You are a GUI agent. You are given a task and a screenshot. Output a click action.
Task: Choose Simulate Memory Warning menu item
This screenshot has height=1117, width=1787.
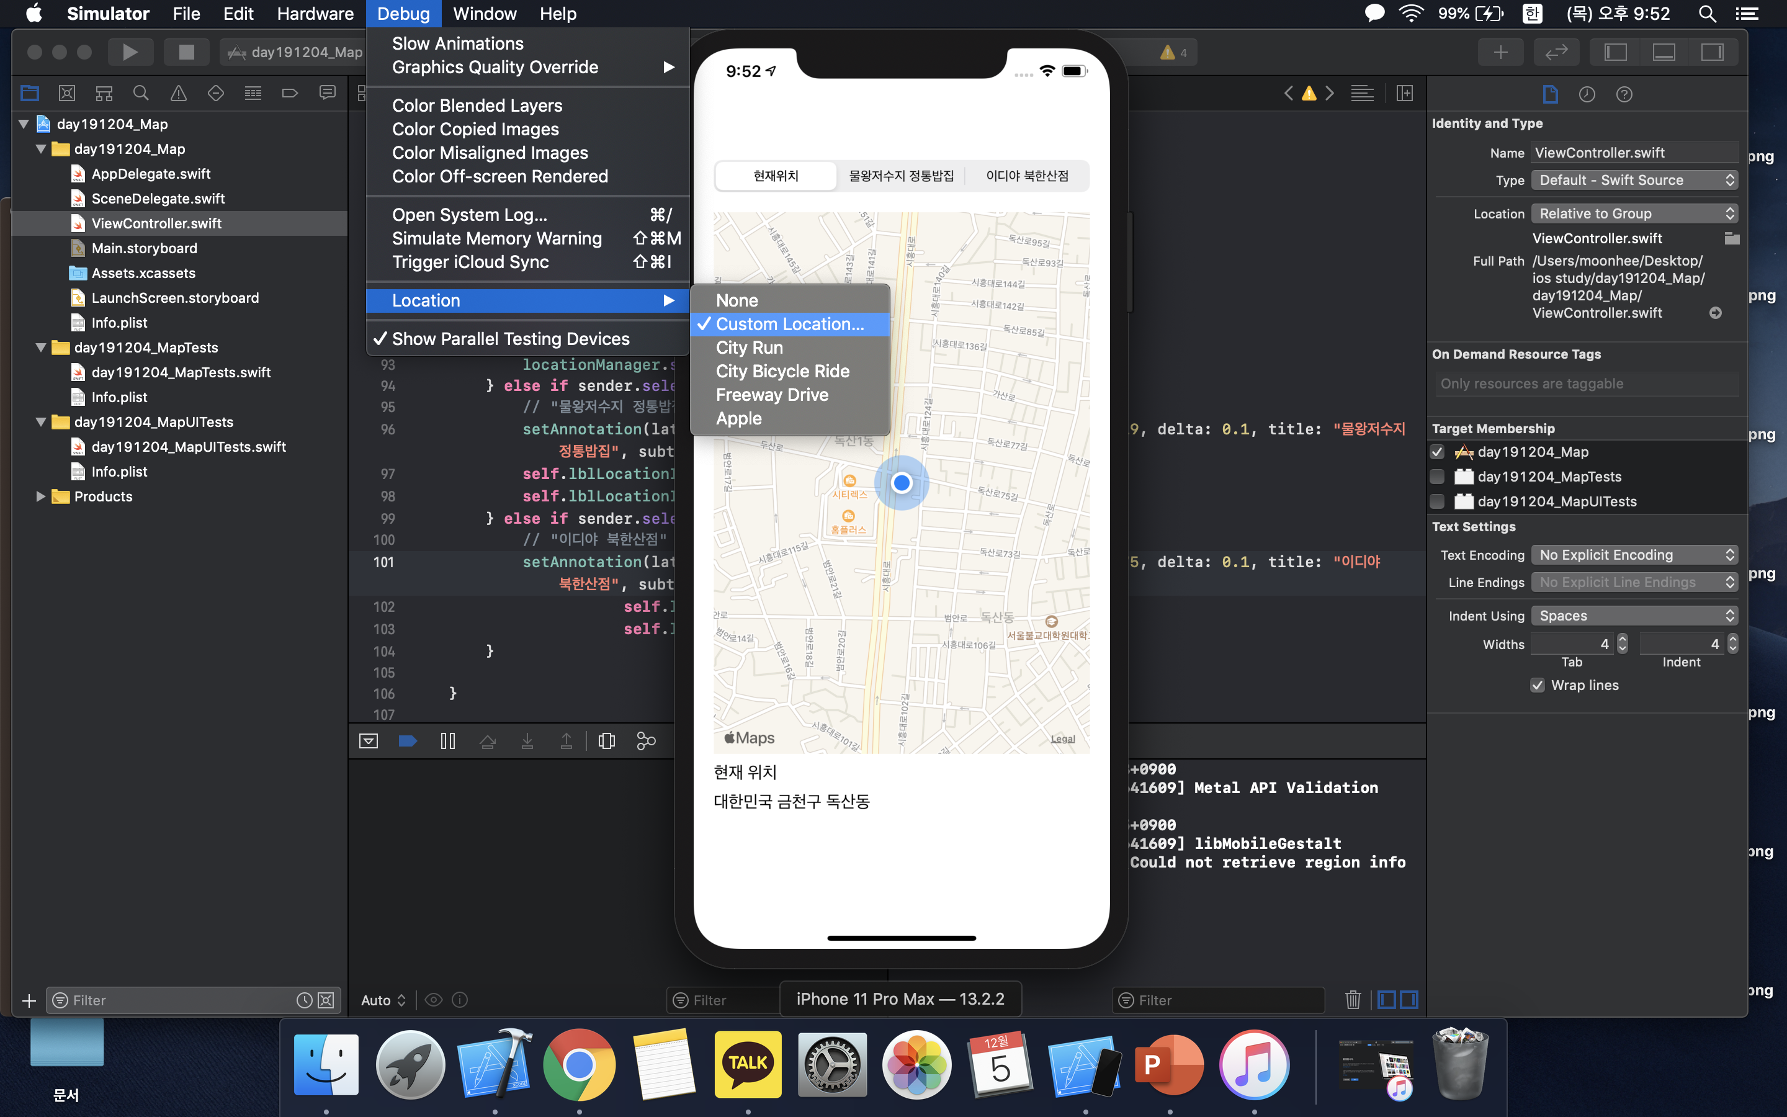point(496,239)
